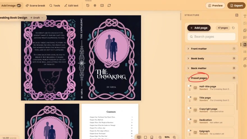Insert a Scene break
This screenshot has width=247, height=139.
(35, 6)
